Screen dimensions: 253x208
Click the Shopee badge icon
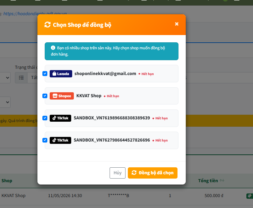tap(62, 96)
